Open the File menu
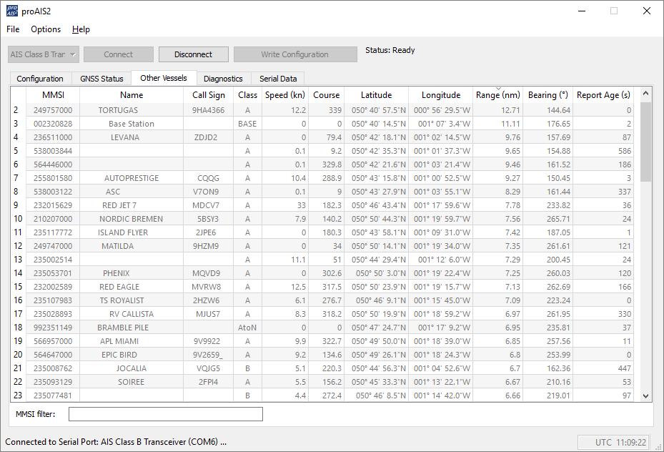664x452 pixels. point(13,29)
